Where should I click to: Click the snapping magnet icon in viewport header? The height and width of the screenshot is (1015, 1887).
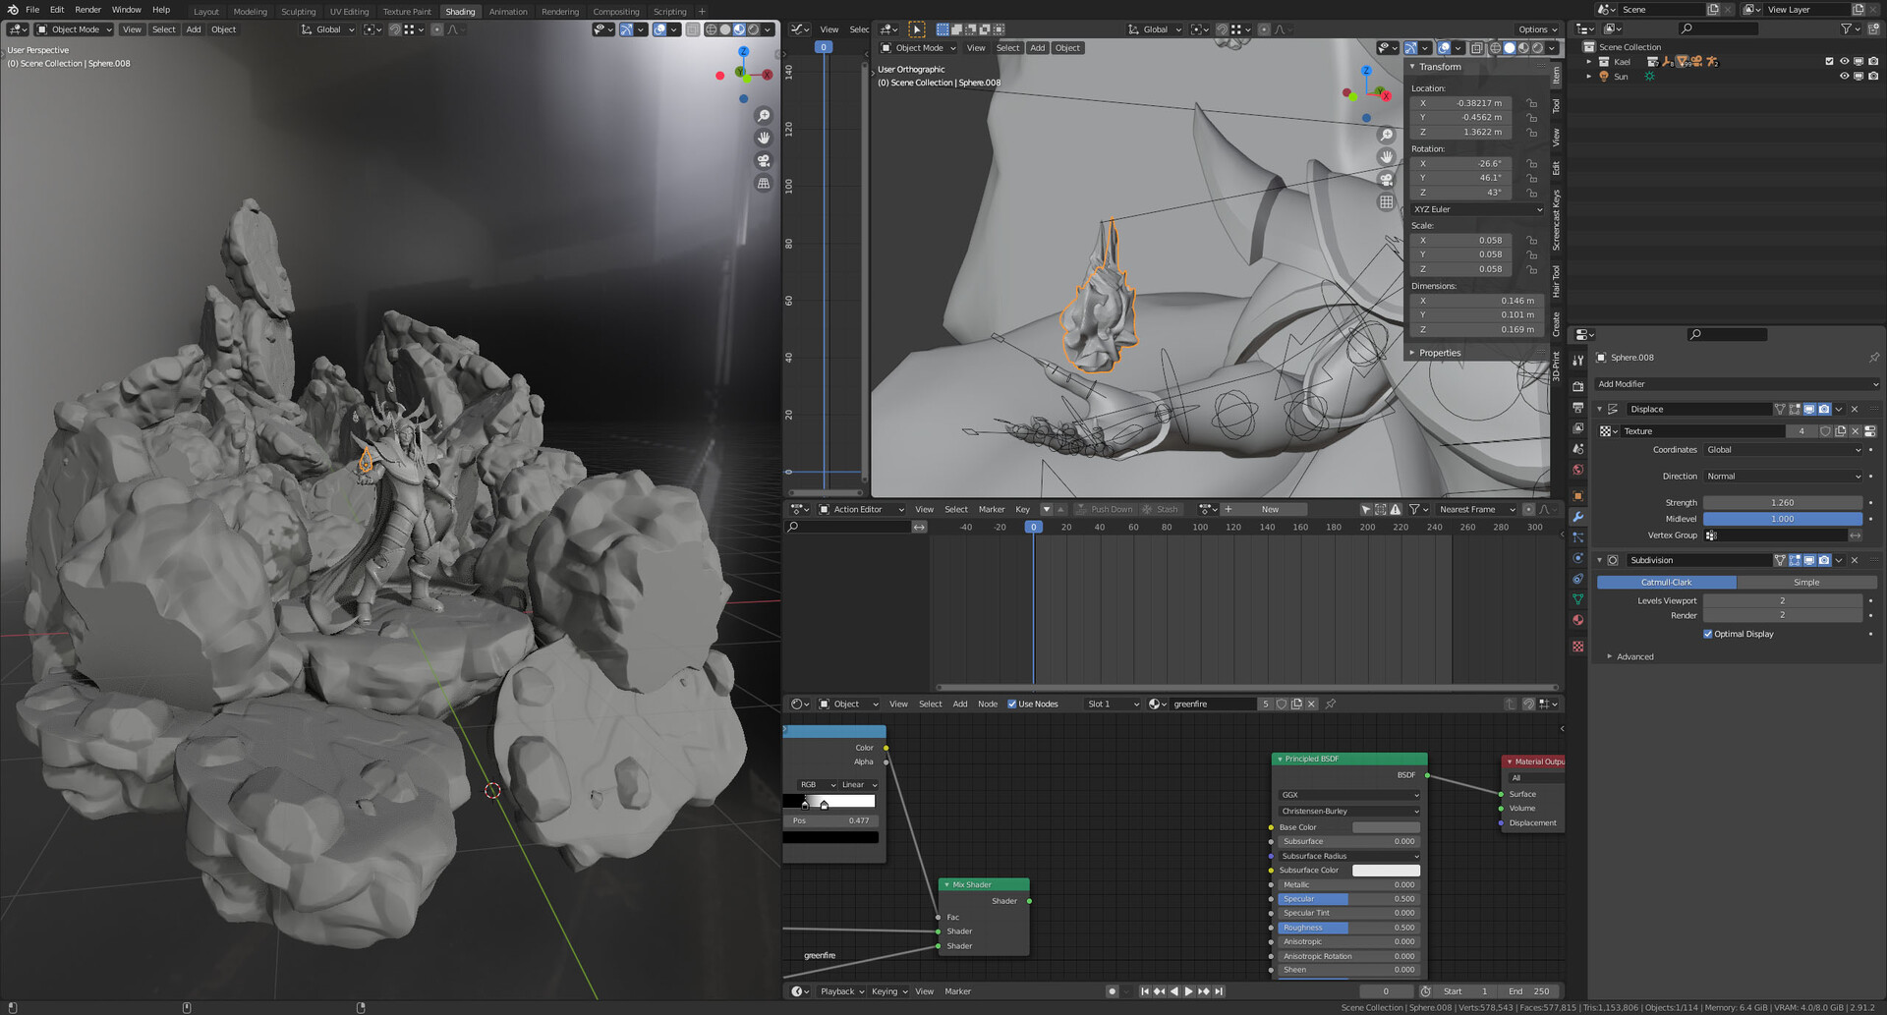tap(395, 29)
